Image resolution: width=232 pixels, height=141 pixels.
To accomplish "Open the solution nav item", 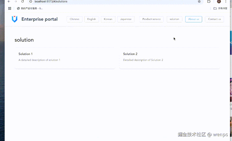I will click(x=174, y=19).
